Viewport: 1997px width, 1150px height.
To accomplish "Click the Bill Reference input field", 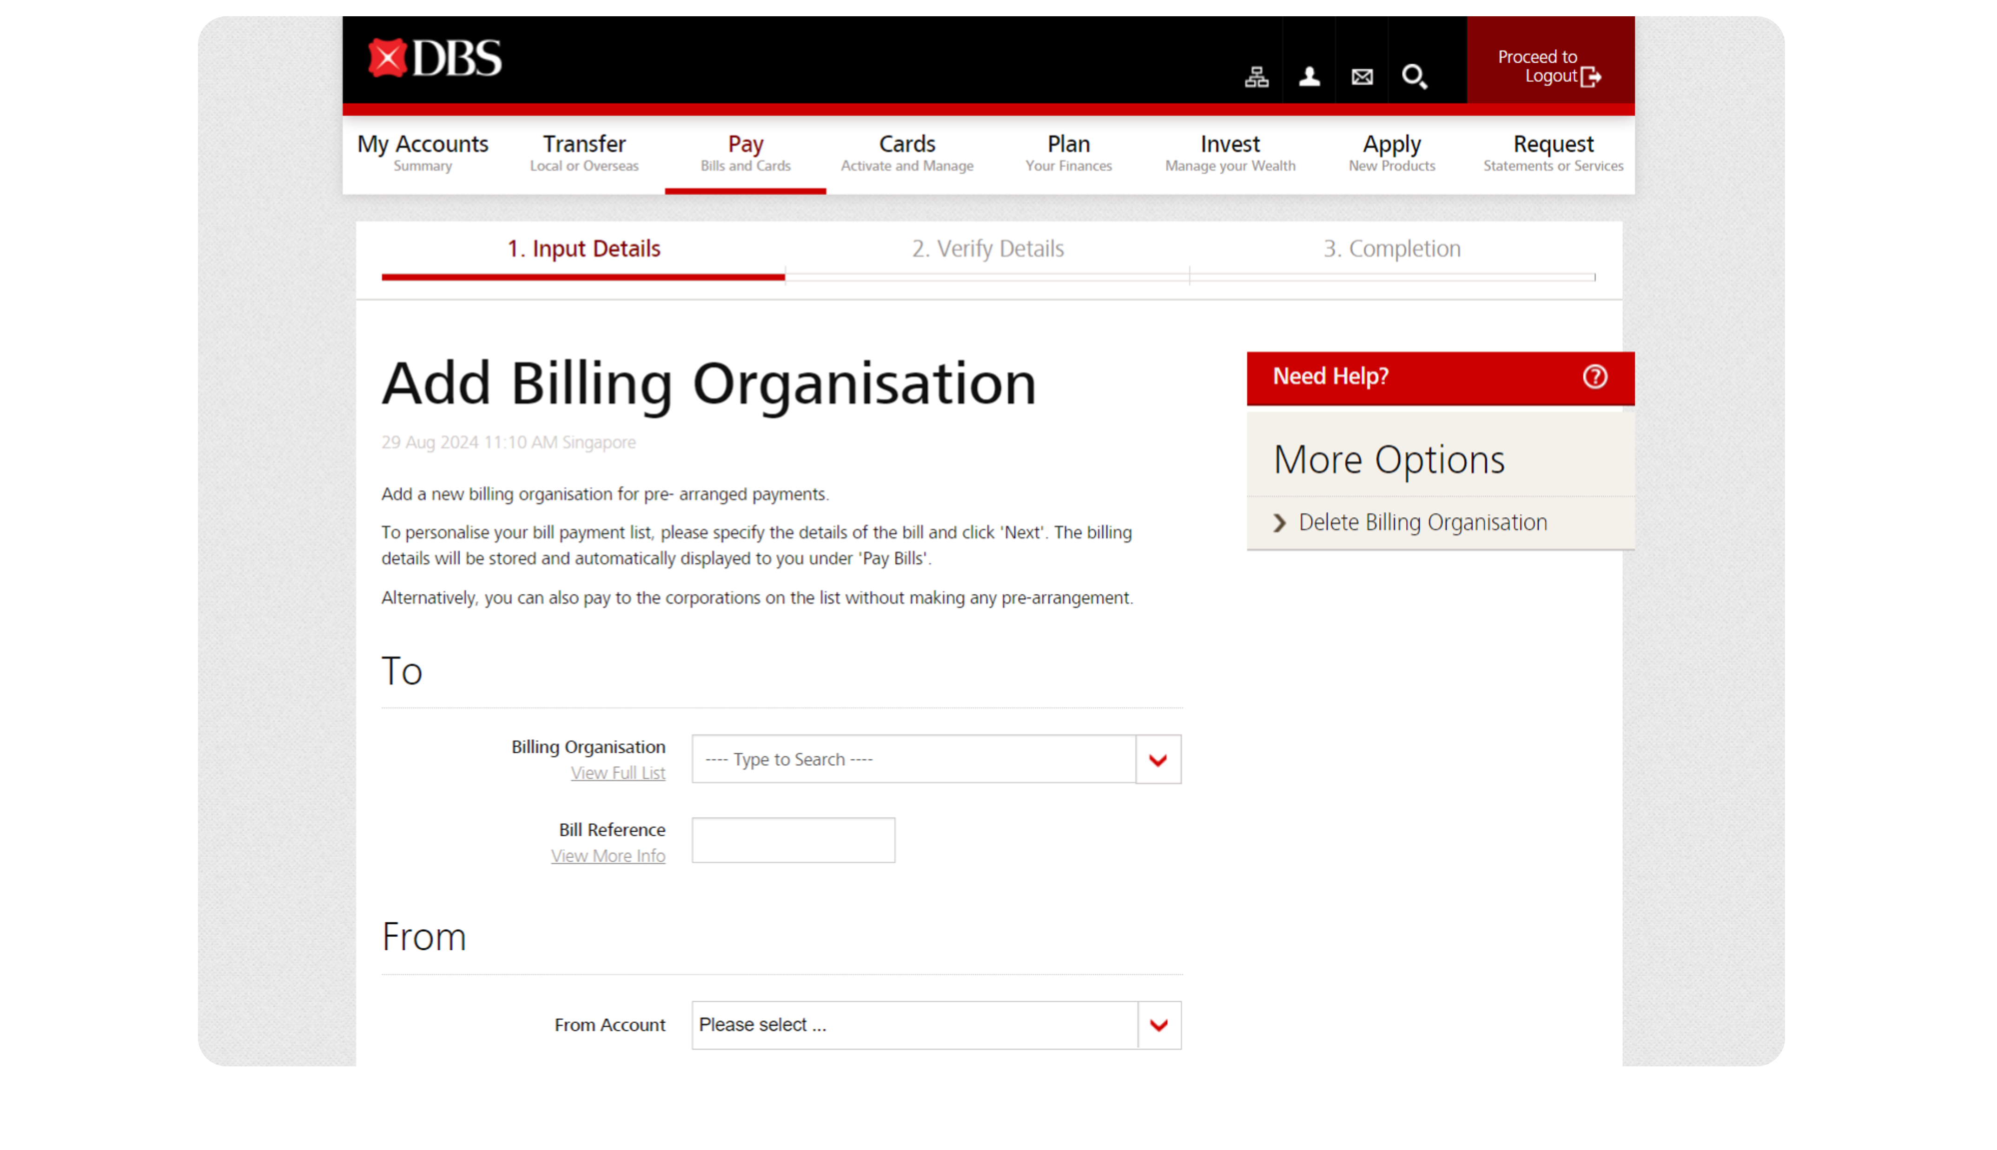I will 793,840.
